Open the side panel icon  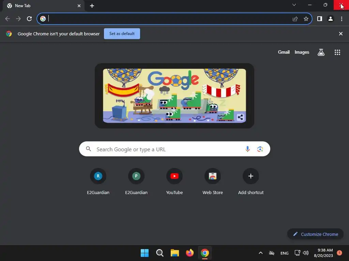pos(320,19)
